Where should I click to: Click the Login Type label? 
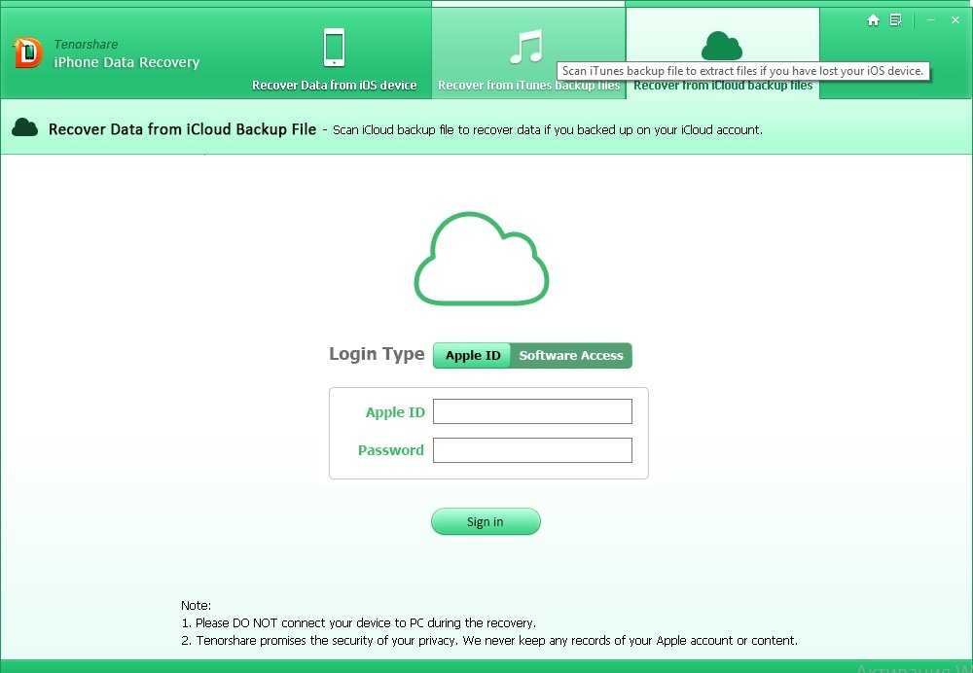coord(377,355)
